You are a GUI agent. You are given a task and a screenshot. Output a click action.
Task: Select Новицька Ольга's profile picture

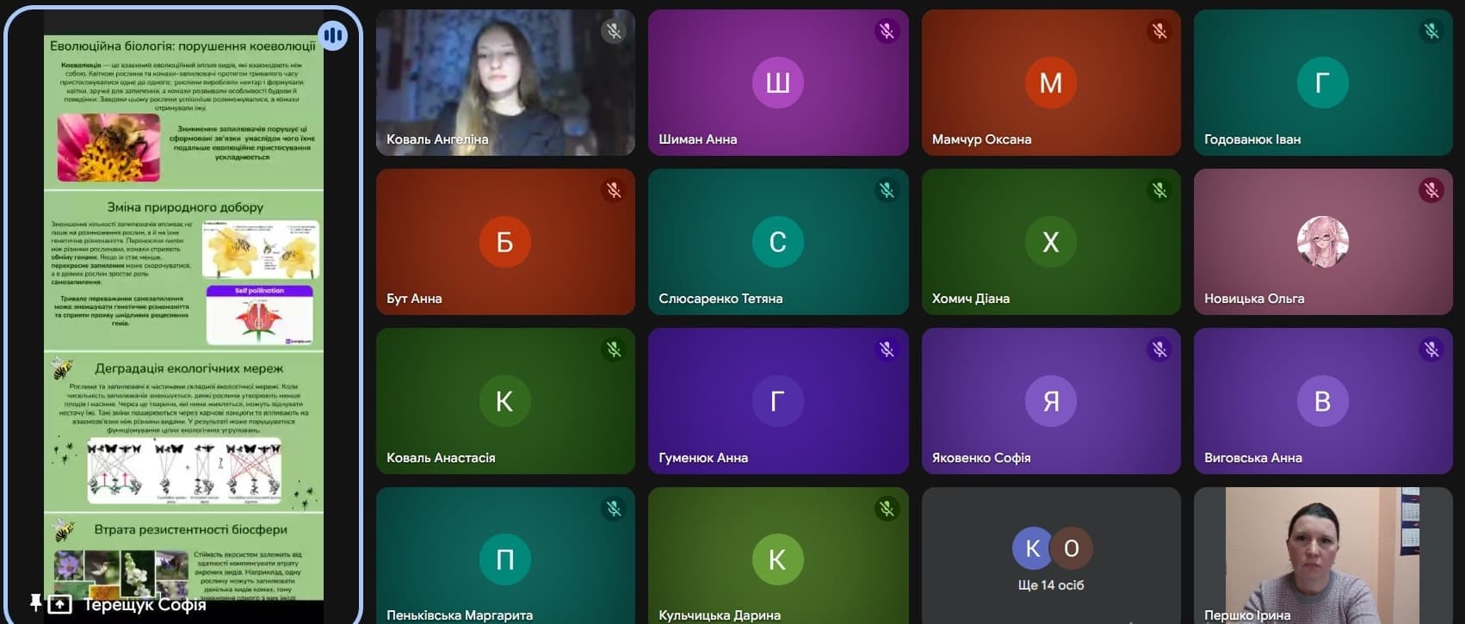click(1323, 242)
